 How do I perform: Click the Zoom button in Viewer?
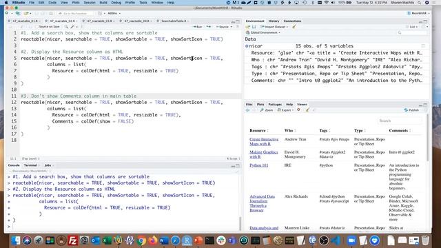(x=267, y=110)
